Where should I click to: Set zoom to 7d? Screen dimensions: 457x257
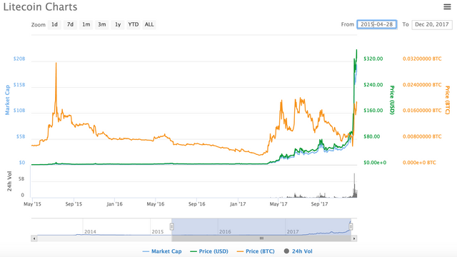point(70,24)
